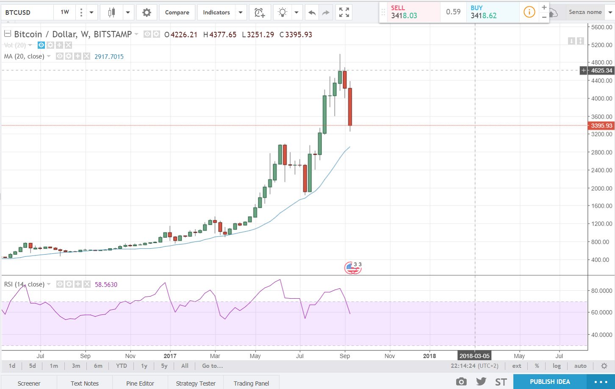
Task: Open settings gear for RSI (14, close)
Action: point(69,284)
